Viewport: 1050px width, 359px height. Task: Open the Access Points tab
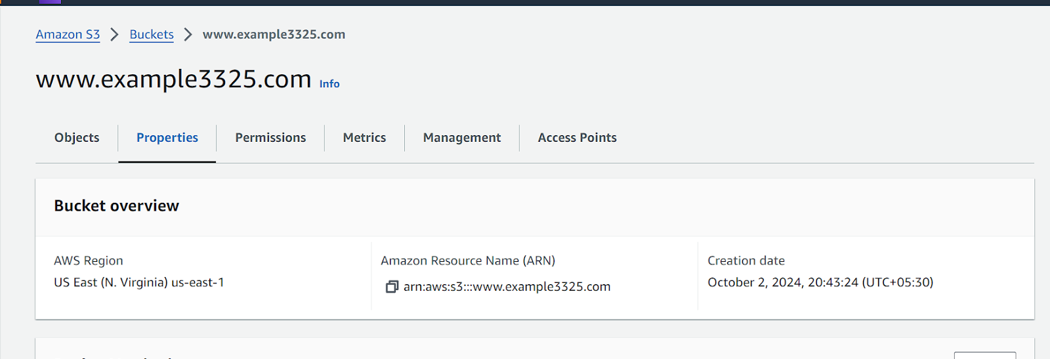tap(577, 138)
